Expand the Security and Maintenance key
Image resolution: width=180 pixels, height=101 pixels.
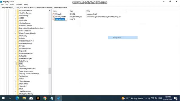[x=15, y=74]
